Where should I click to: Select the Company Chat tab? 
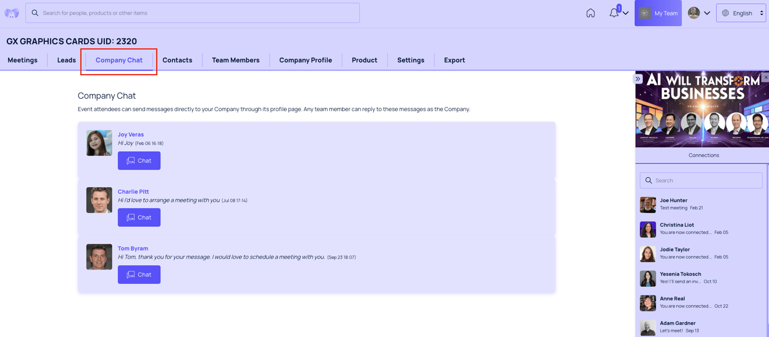[x=119, y=60]
